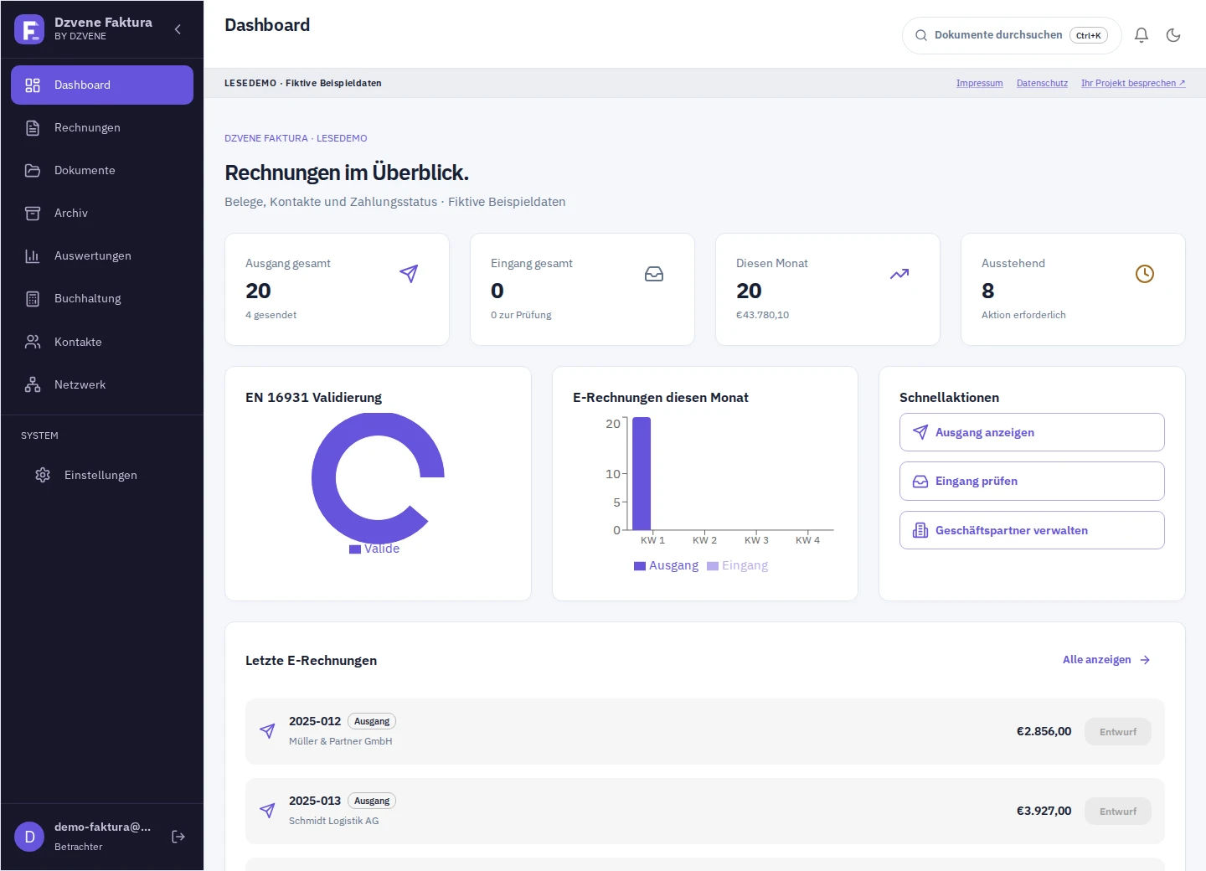Click the user avatar with letter D
The image size is (1206, 871).
[x=29, y=837]
